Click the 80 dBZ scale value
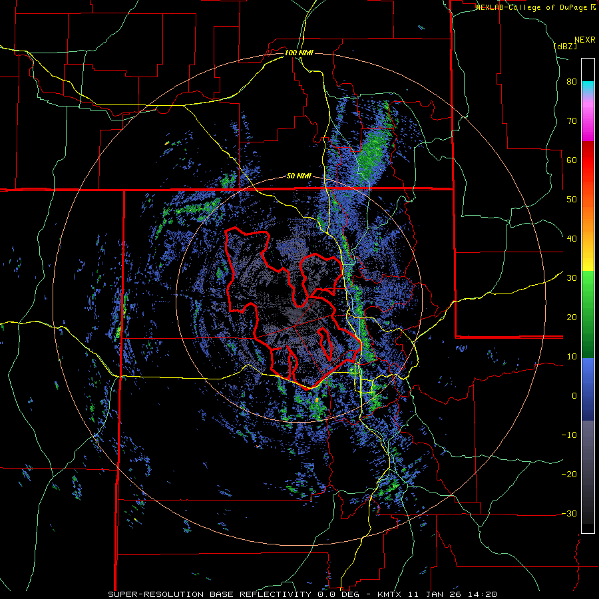 click(x=572, y=82)
